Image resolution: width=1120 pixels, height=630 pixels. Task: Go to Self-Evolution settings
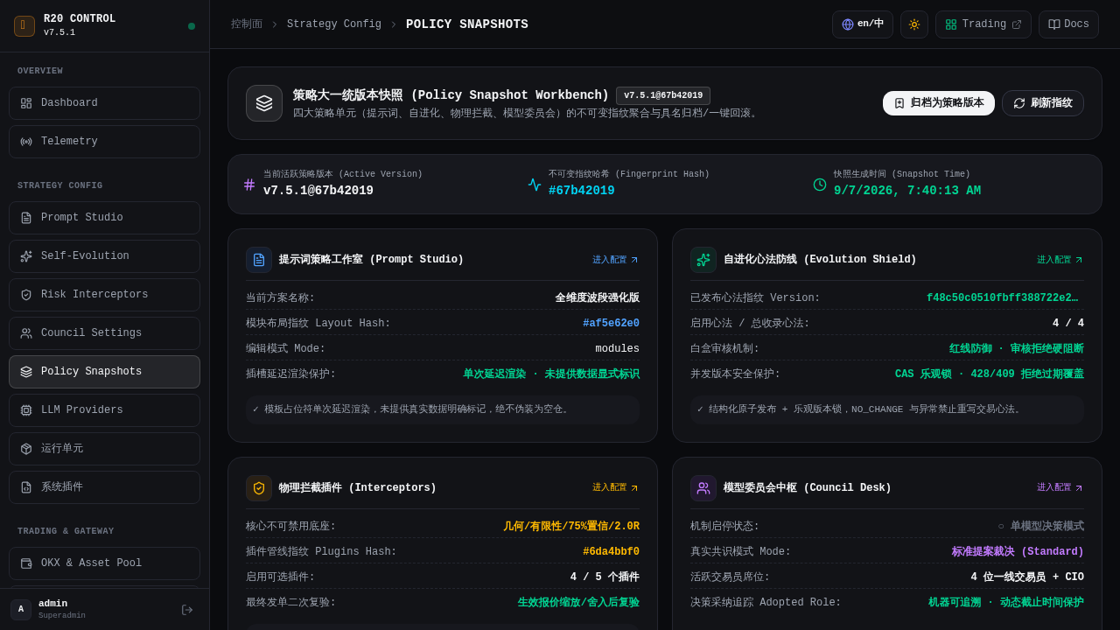104,256
